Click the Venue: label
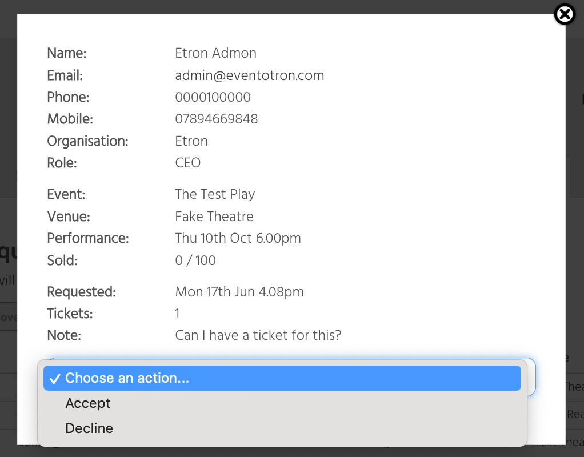Screen dimensions: 584x457 point(69,217)
